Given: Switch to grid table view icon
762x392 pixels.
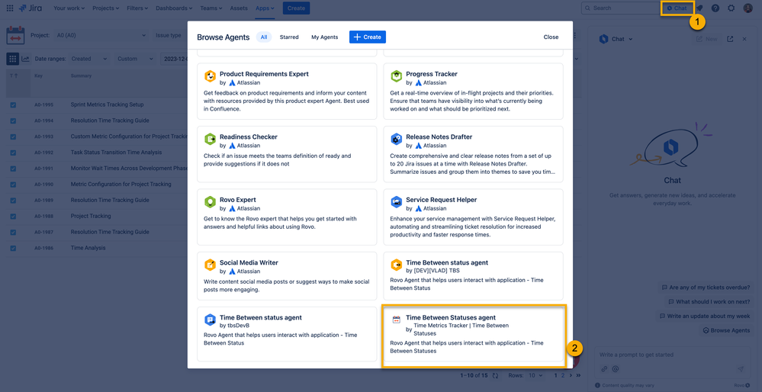Looking at the screenshot, I should click(x=13, y=59).
